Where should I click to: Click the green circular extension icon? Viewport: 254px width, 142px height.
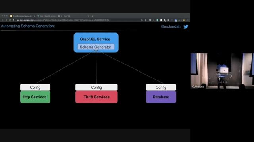click(x=157, y=20)
